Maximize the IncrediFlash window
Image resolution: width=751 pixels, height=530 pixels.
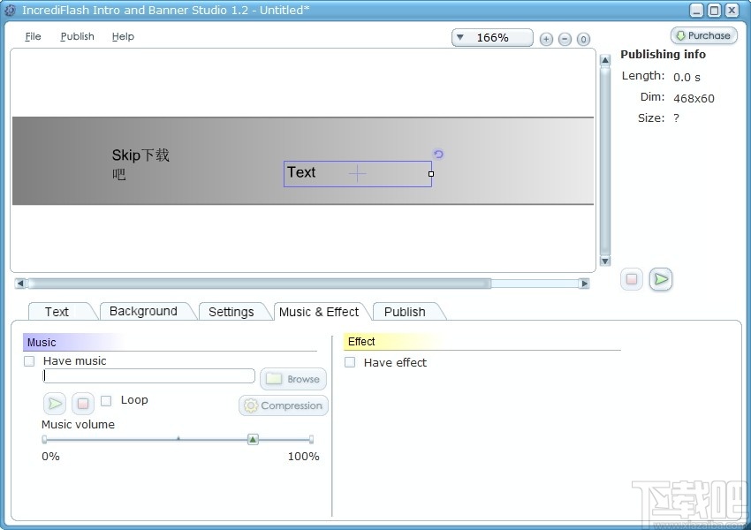click(714, 10)
